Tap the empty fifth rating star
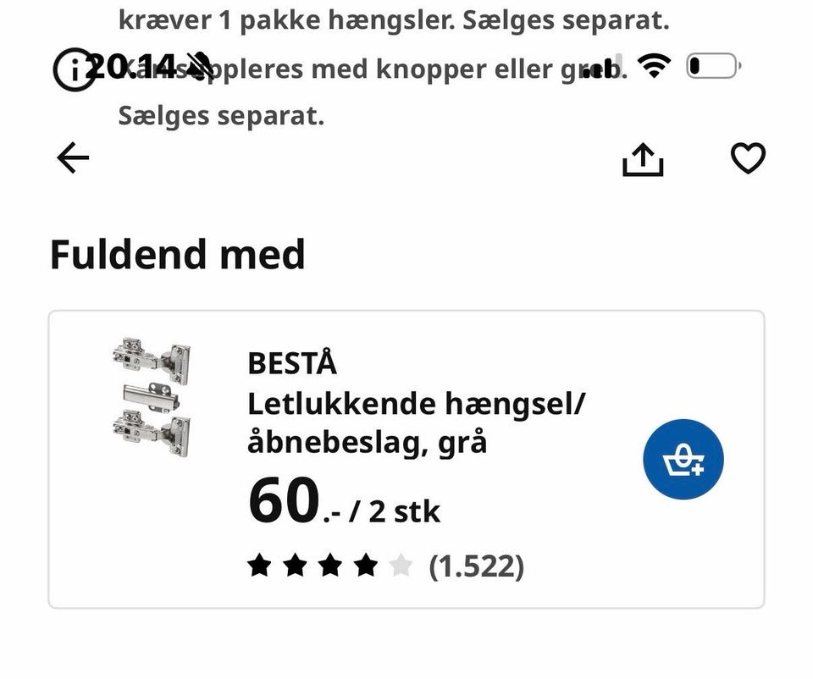 [x=401, y=565]
